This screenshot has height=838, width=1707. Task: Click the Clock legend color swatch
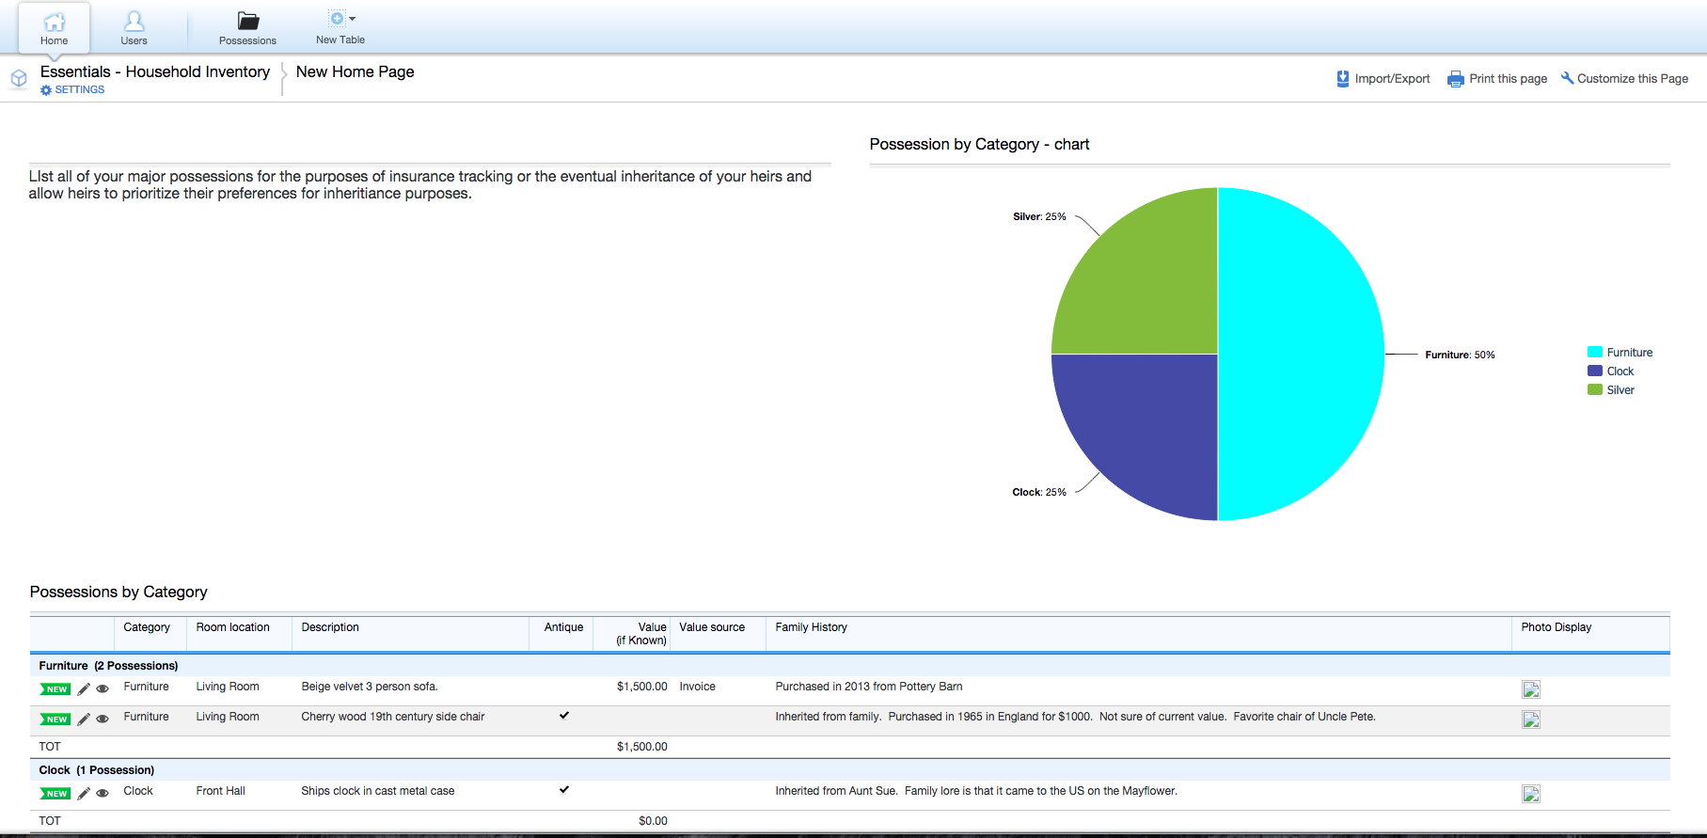[x=1595, y=371]
